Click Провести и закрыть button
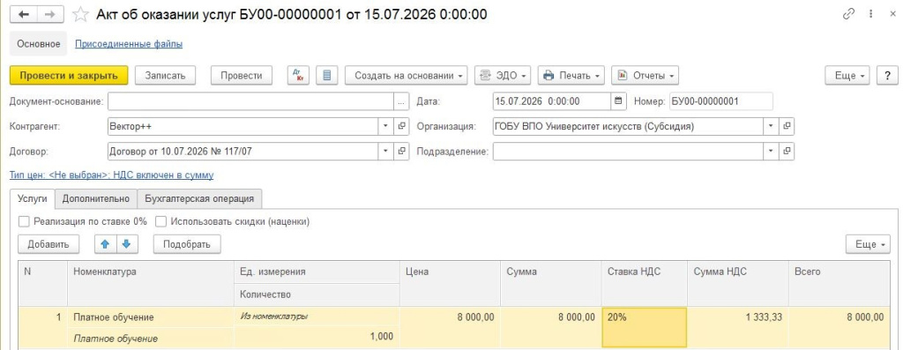The image size is (903, 350). [69, 76]
